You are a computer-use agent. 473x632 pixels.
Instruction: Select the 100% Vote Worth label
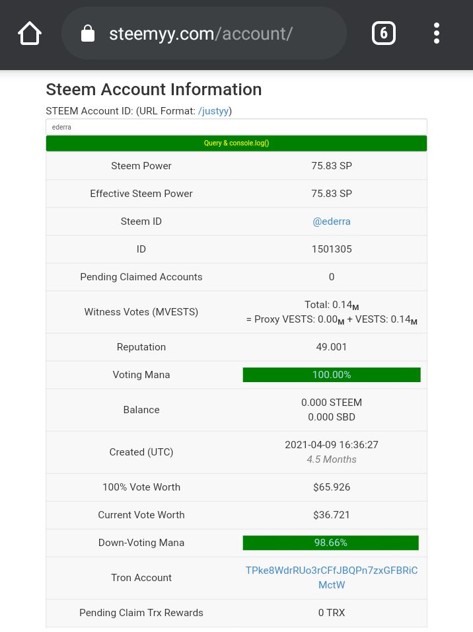(x=141, y=487)
